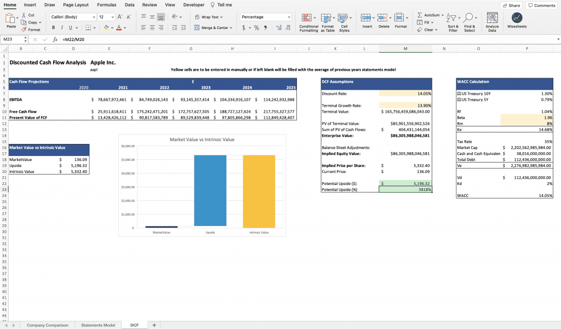Click the Share button
Screen dimensions: 561x330
(x=511, y=5)
